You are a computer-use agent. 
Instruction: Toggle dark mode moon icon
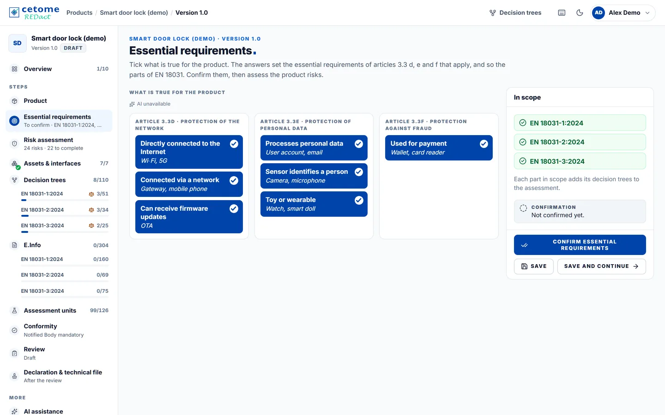[x=580, y=13]
